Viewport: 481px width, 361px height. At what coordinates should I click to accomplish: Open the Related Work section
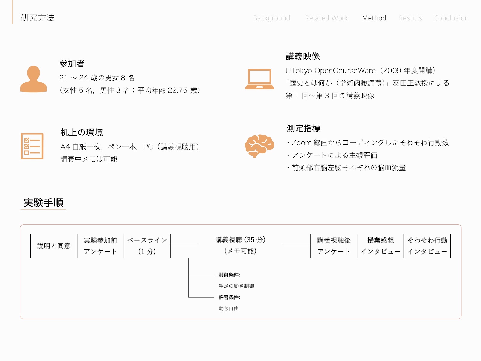pos(326,18)
